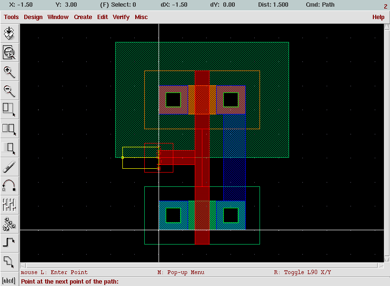
Task: Select the Create Instance icon
Action: coord(10,224)
